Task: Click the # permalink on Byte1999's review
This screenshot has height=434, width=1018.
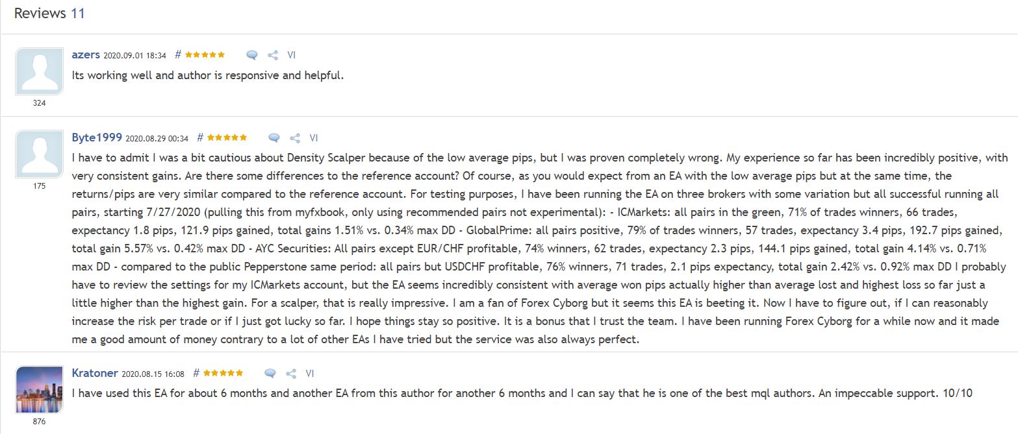Action: click(200, 138)
